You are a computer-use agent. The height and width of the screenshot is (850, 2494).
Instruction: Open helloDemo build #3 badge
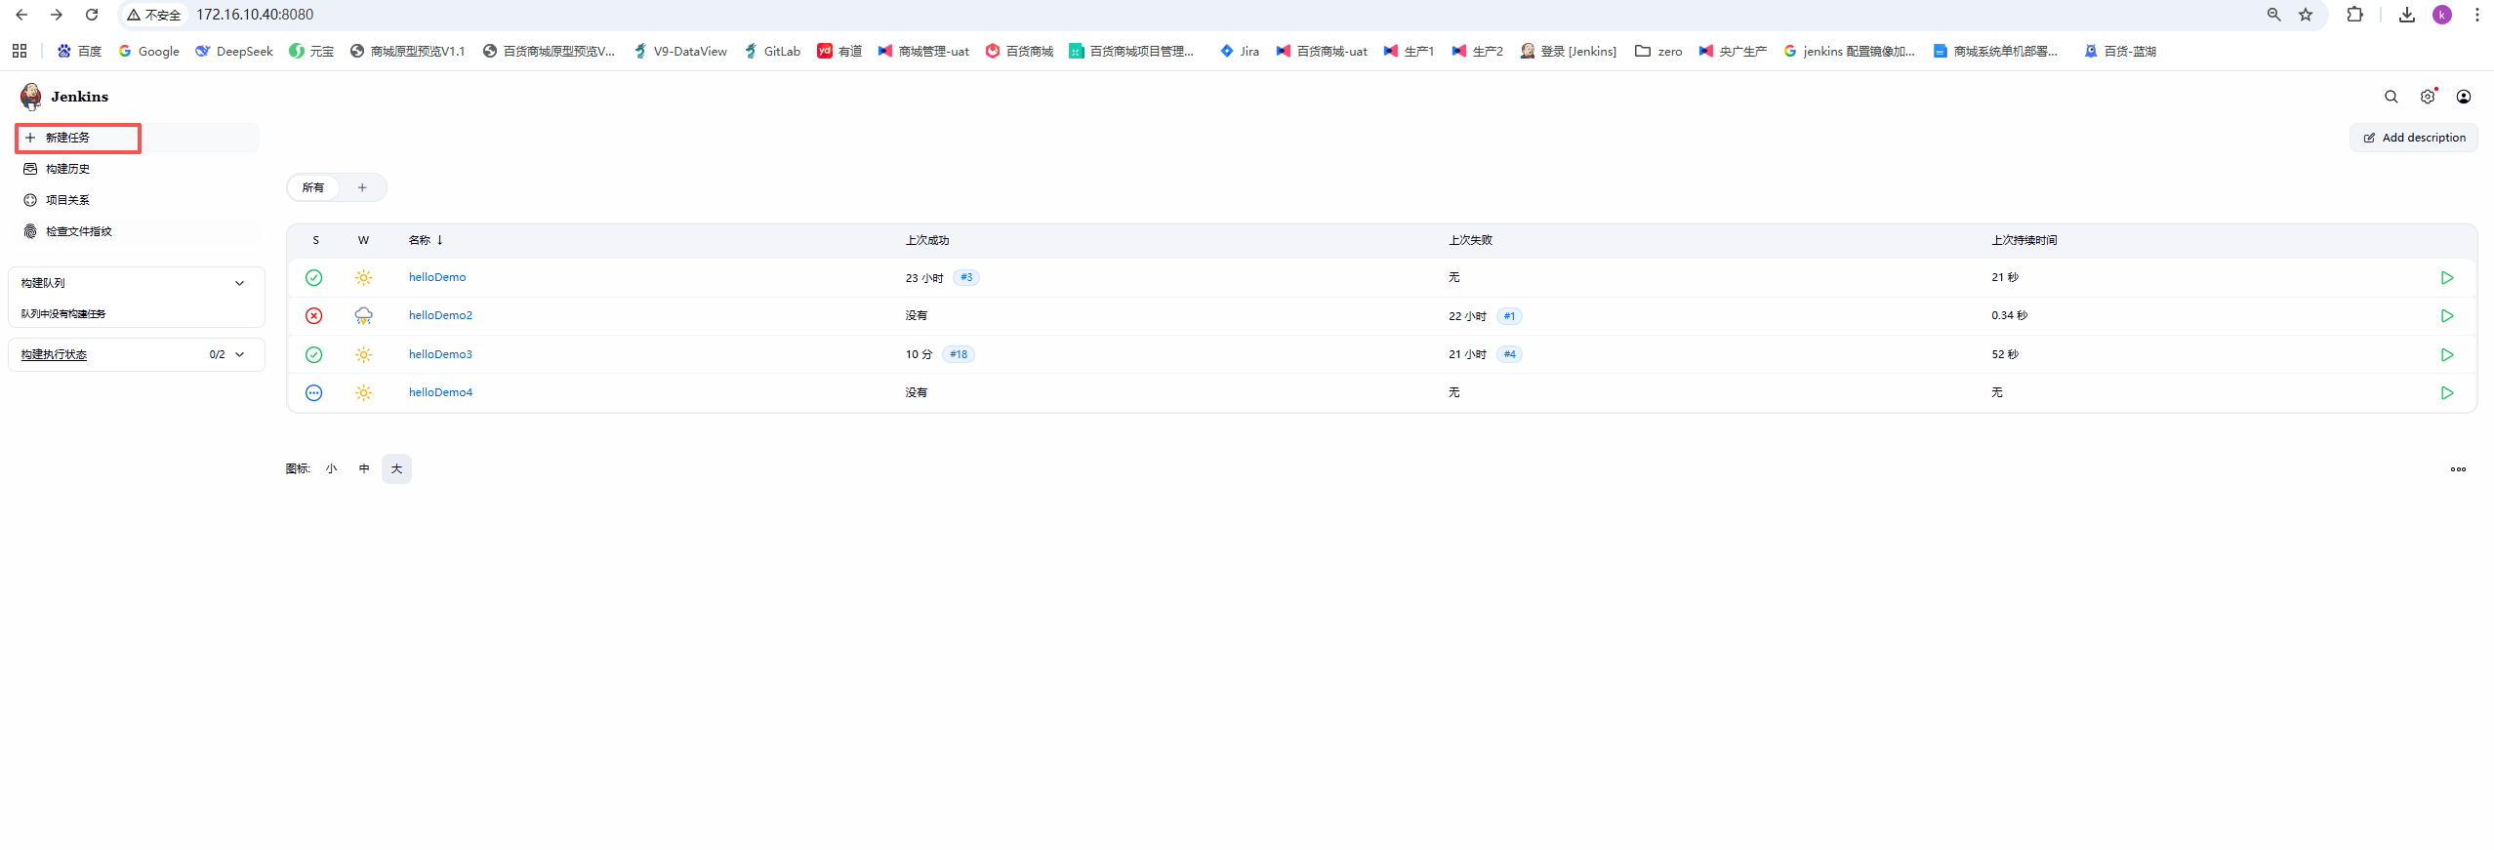tap(966, 277)
